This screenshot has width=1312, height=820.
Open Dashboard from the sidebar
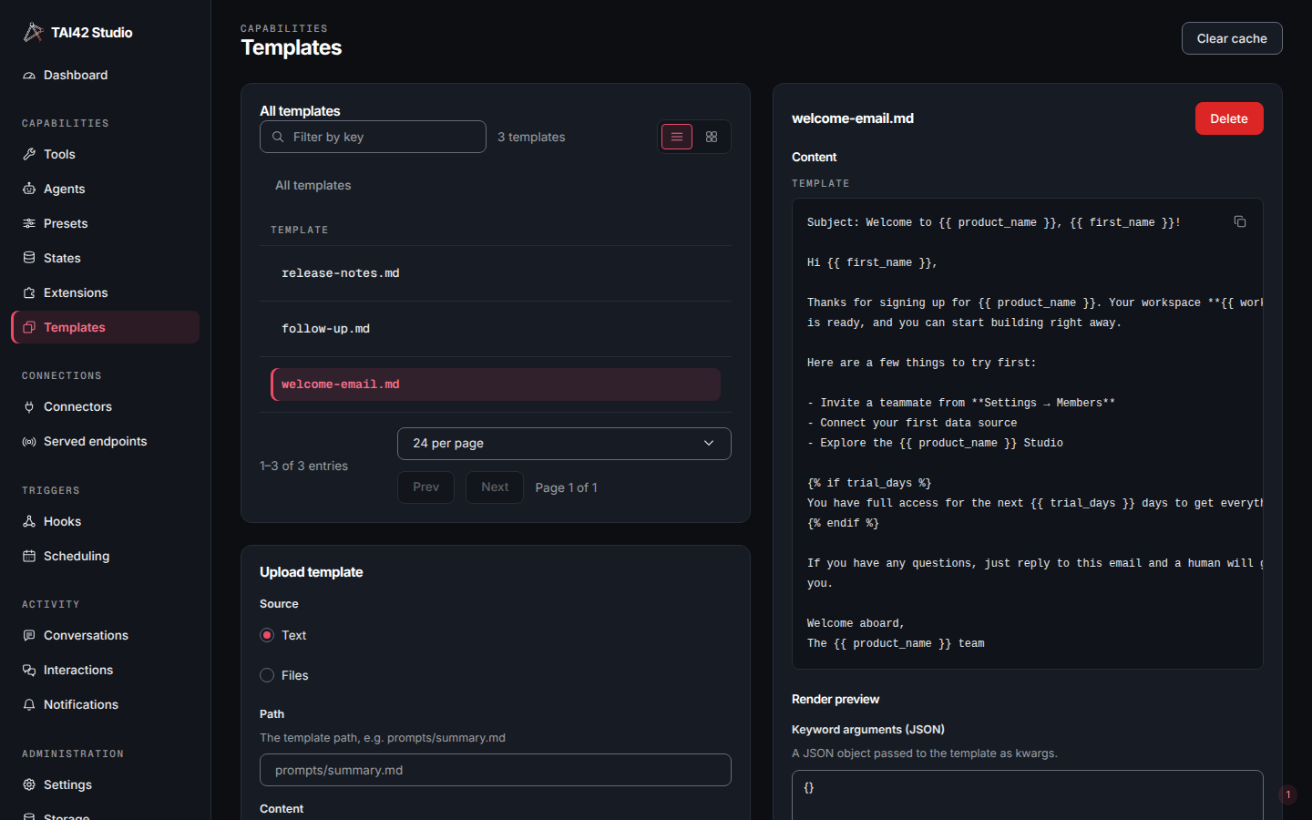[x=105, y=75]
